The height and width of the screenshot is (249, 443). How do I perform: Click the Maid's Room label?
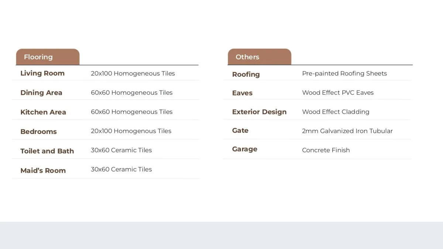pyautogui.click(x=43, y=170)
